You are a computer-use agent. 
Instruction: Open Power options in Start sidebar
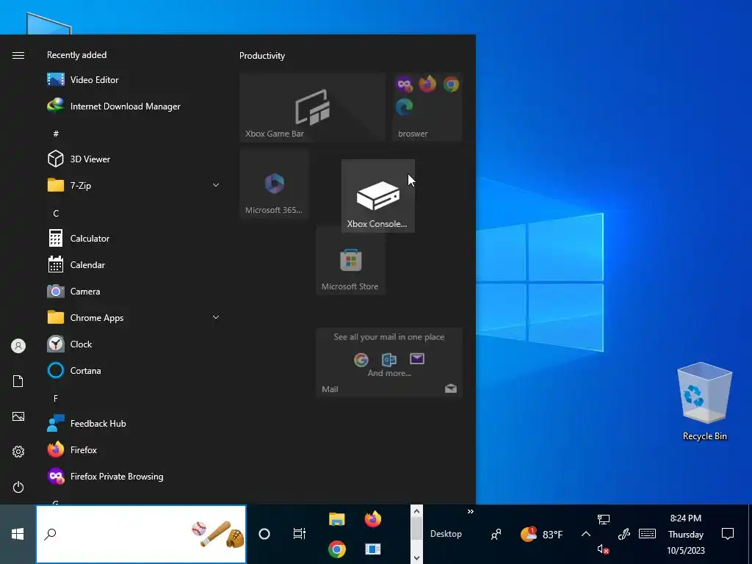pos(18,487)
